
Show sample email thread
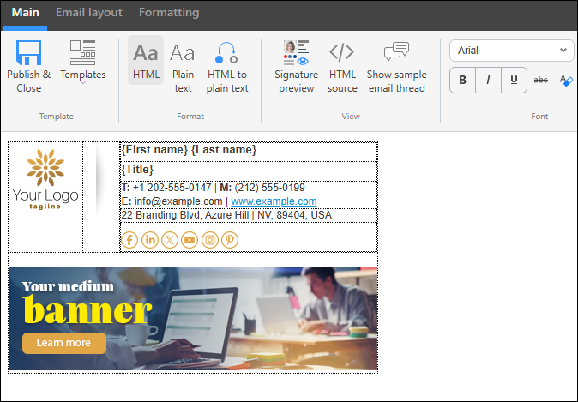click(x=397, y=67)
